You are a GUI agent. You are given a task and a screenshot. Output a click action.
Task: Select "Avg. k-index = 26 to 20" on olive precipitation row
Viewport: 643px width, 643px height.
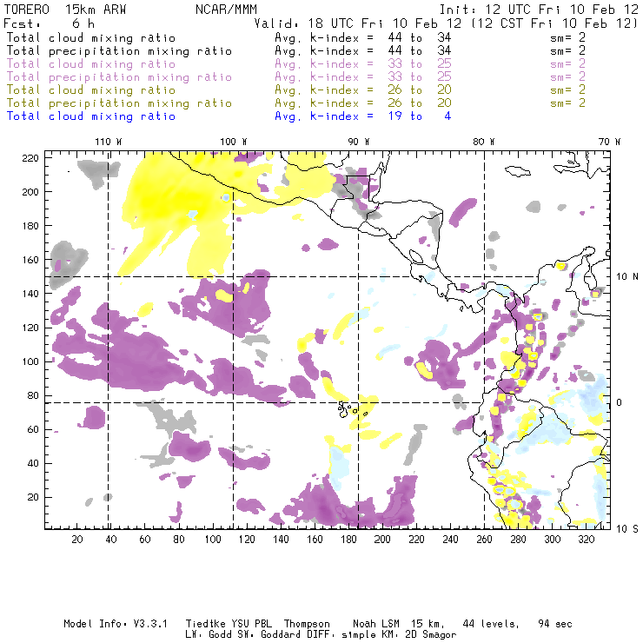[x=363, y=103]
